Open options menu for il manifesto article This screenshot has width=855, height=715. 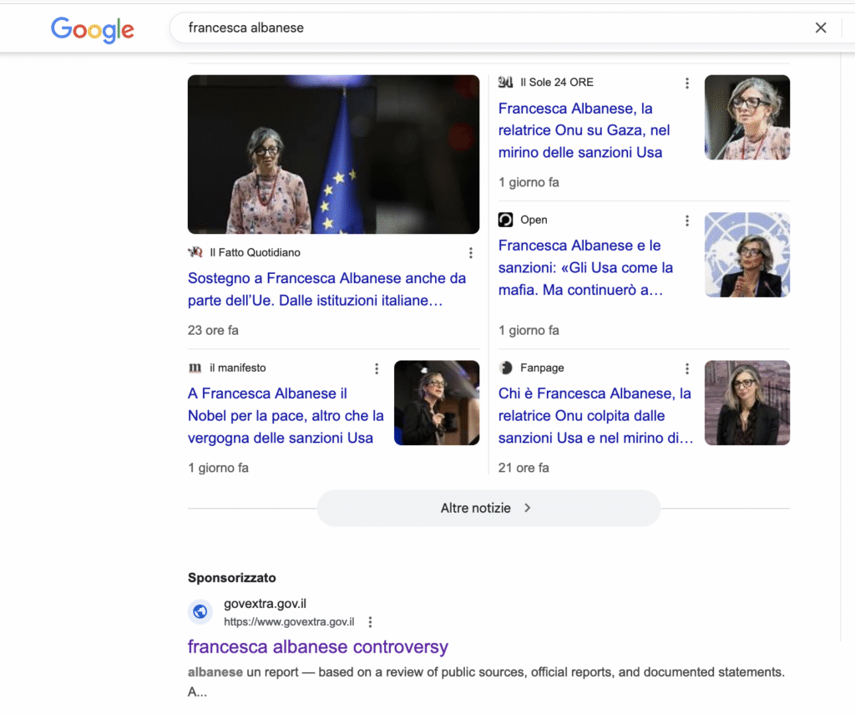(377, 368)
